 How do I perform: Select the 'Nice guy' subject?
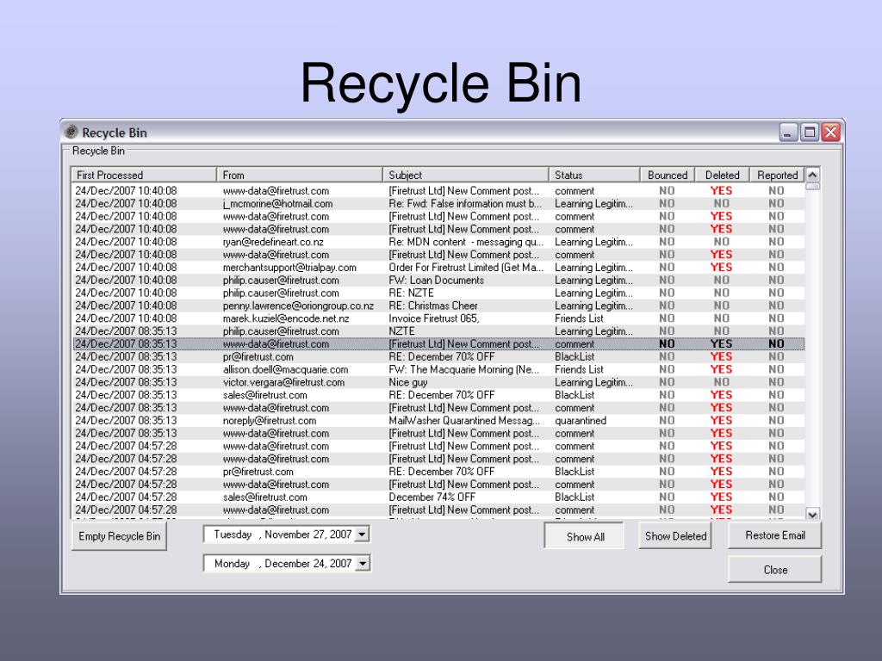(x=407, y=382)
